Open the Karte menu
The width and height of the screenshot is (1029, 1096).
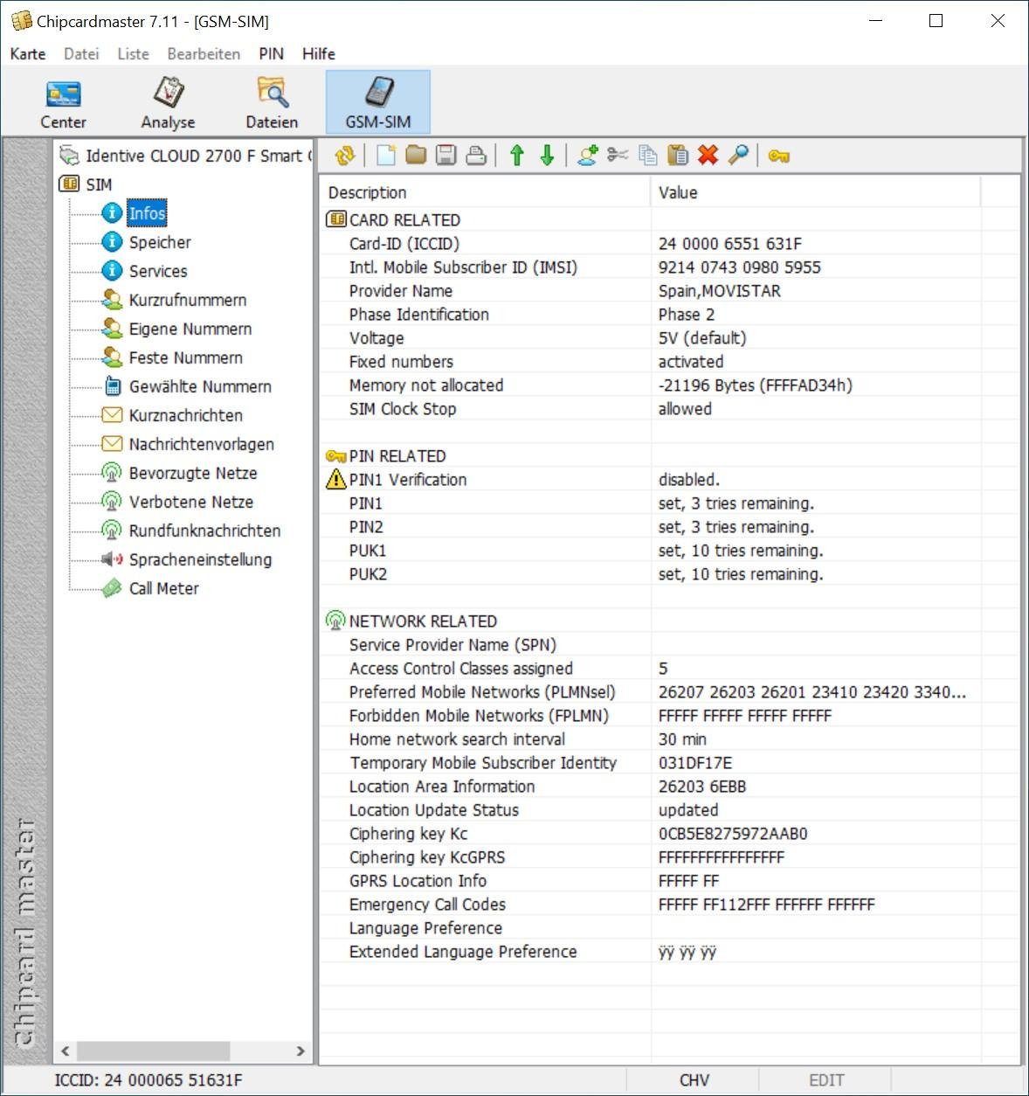tap(28, 53)
